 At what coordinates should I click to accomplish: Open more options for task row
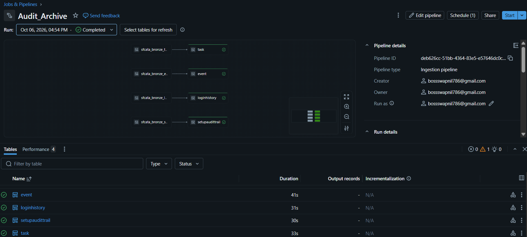tap(522, 233)
